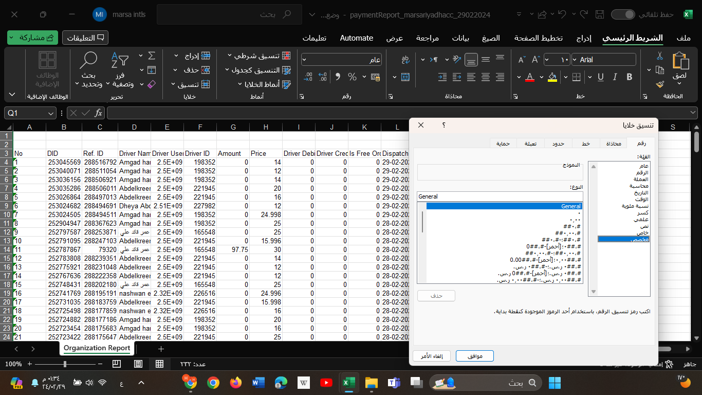This screenshot has height=395, width=702.
Task: Switch to Page Layout view in status bar
Action: tap(138, 364)
